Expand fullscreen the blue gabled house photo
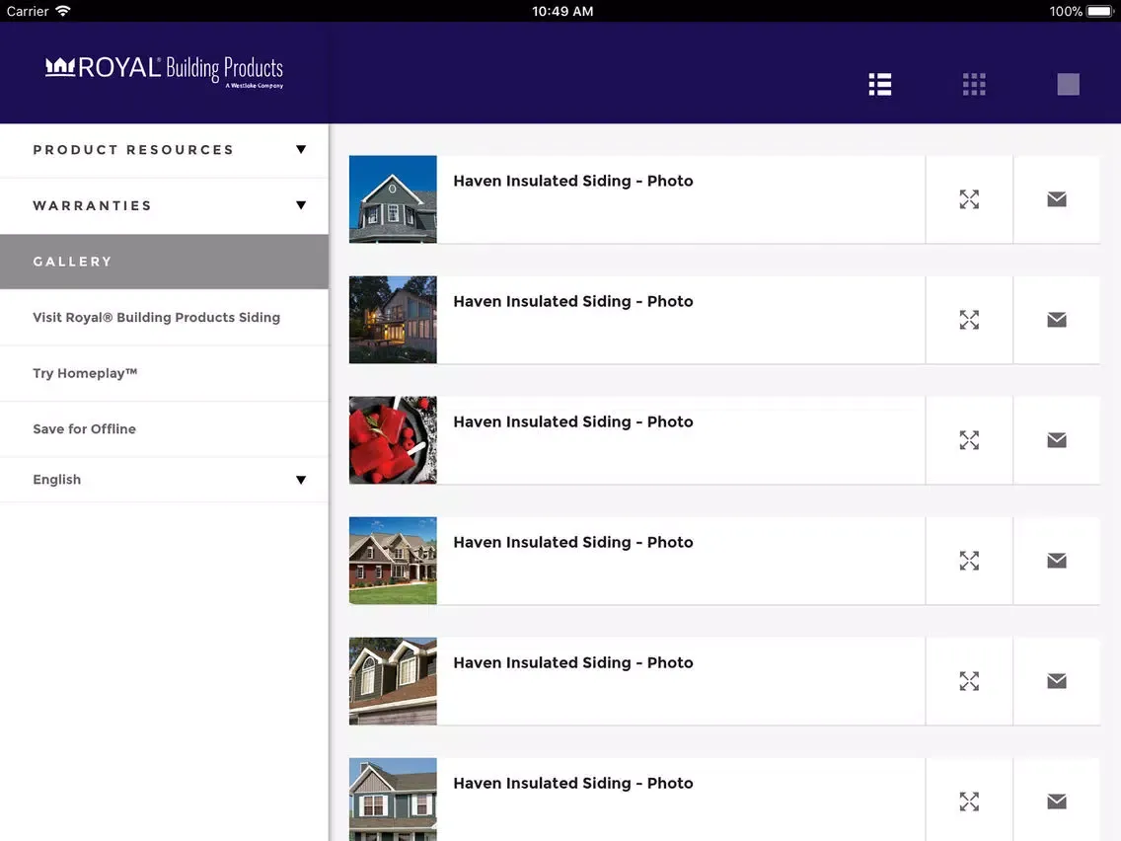Screen dimensions: 1121x841 [x=969, y=199]
